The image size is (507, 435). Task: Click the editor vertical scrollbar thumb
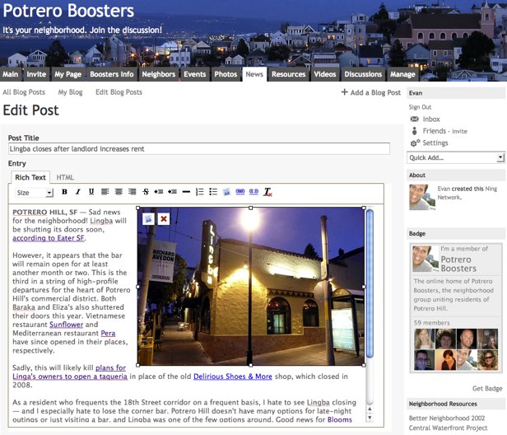point(370,283)
